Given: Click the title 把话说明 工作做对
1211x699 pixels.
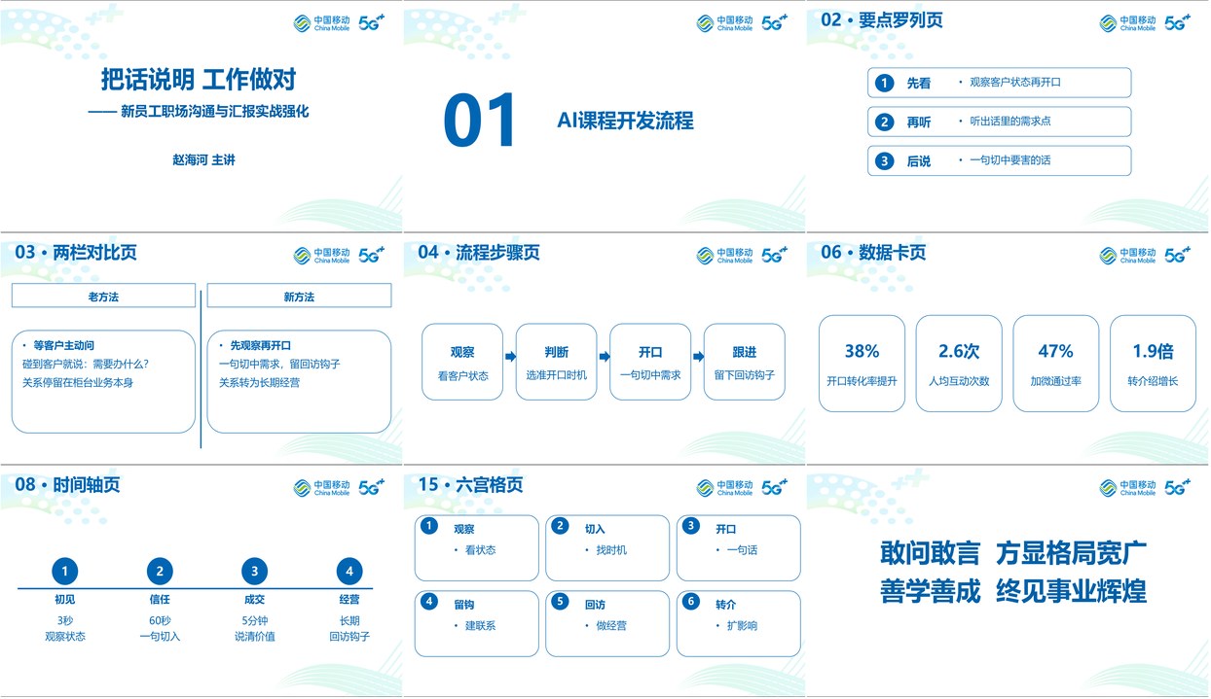Looking at the screenshot, I should click(x=199, y=79).
